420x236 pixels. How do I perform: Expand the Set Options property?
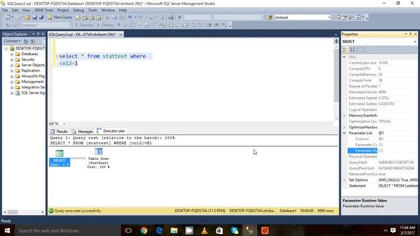345,180
